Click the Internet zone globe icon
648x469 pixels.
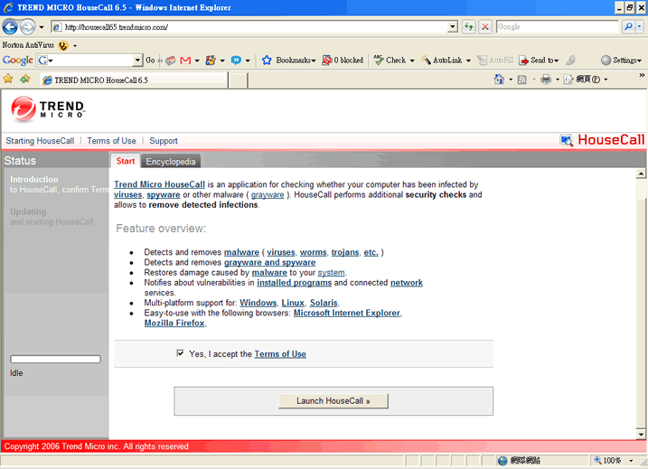point(502,461)
